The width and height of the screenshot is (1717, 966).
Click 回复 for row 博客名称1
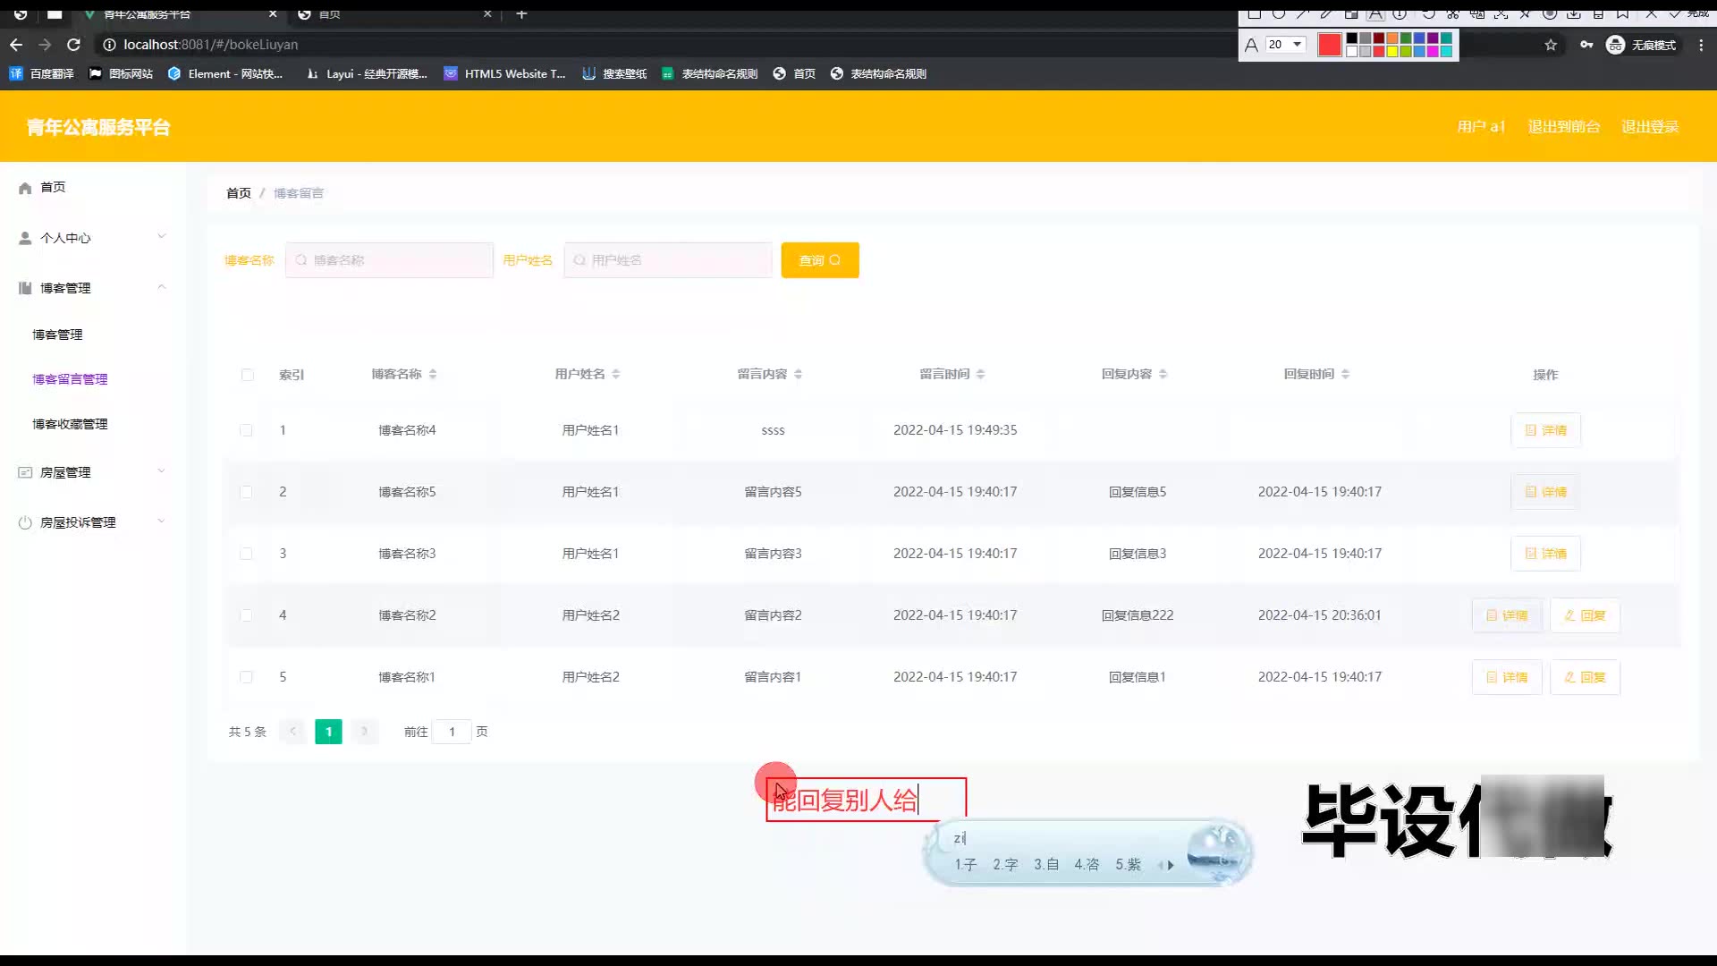click(x=1585, y=677)
